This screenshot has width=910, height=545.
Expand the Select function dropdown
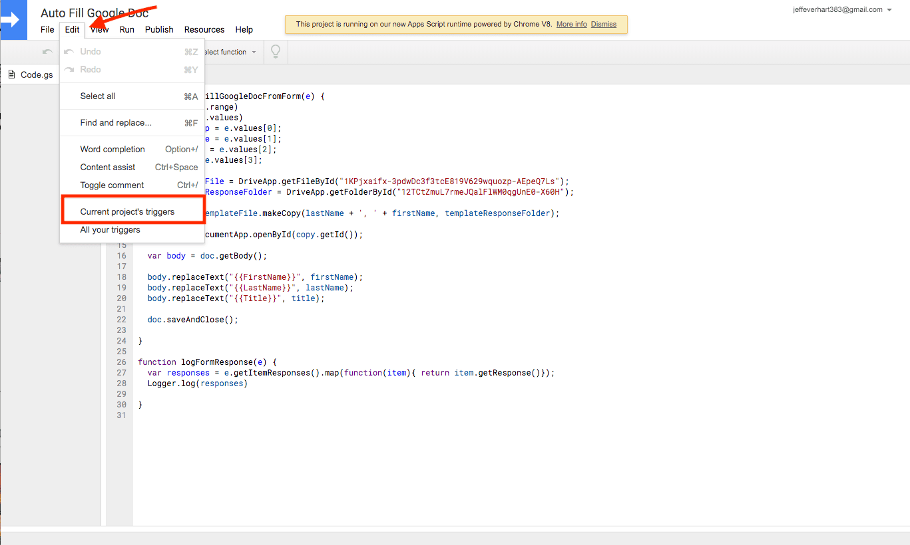pos(230,52)
